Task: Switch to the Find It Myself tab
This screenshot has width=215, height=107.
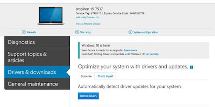Action: [105, 76]
